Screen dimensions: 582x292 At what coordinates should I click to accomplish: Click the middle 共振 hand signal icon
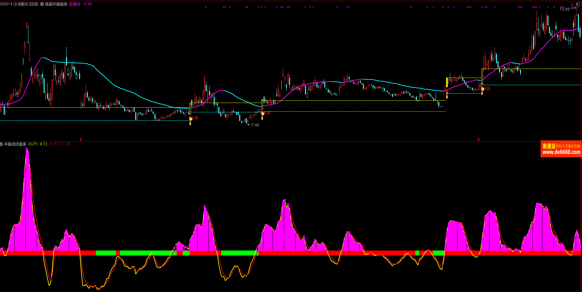262,113
